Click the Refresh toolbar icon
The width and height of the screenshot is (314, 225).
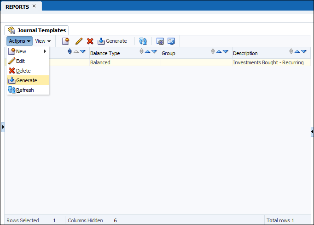143,41
